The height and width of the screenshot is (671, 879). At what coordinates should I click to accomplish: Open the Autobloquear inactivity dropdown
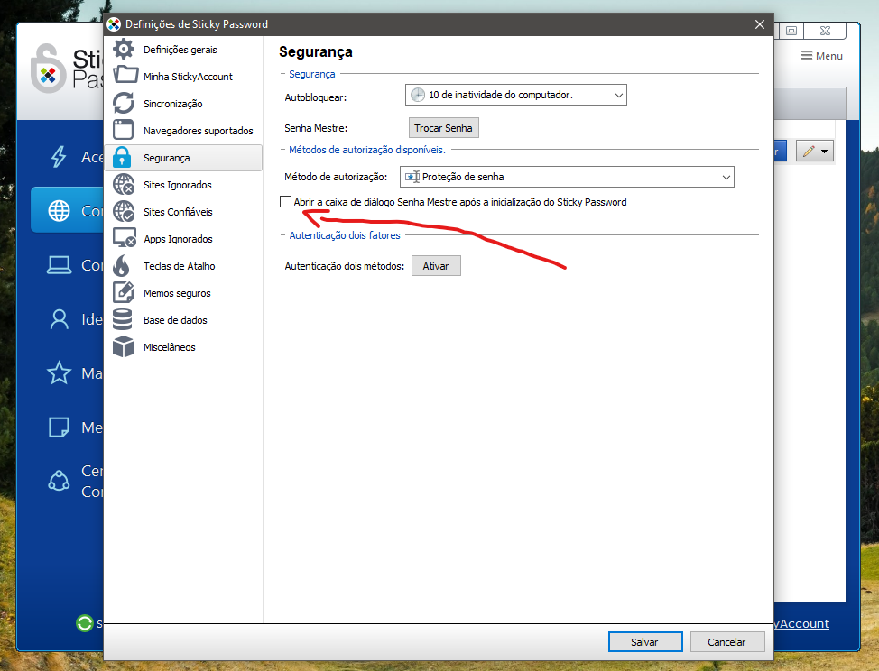point(515,95)
